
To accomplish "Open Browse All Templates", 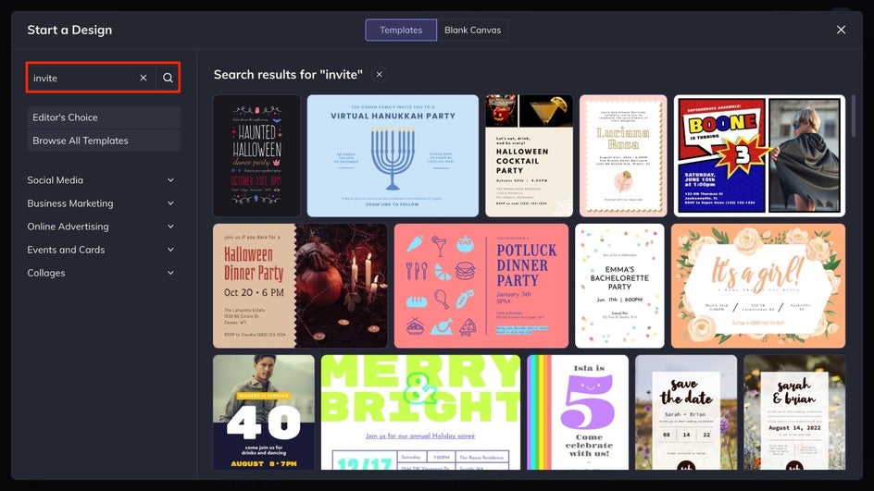I will pos(103,141).
